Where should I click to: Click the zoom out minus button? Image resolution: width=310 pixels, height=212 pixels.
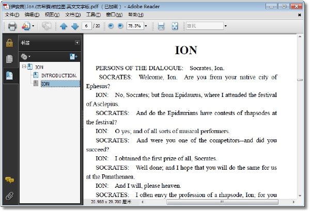(111, 26)
